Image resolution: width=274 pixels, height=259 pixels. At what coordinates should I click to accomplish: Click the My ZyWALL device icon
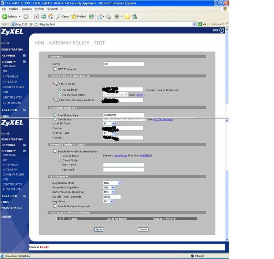(x=56, y=84)
